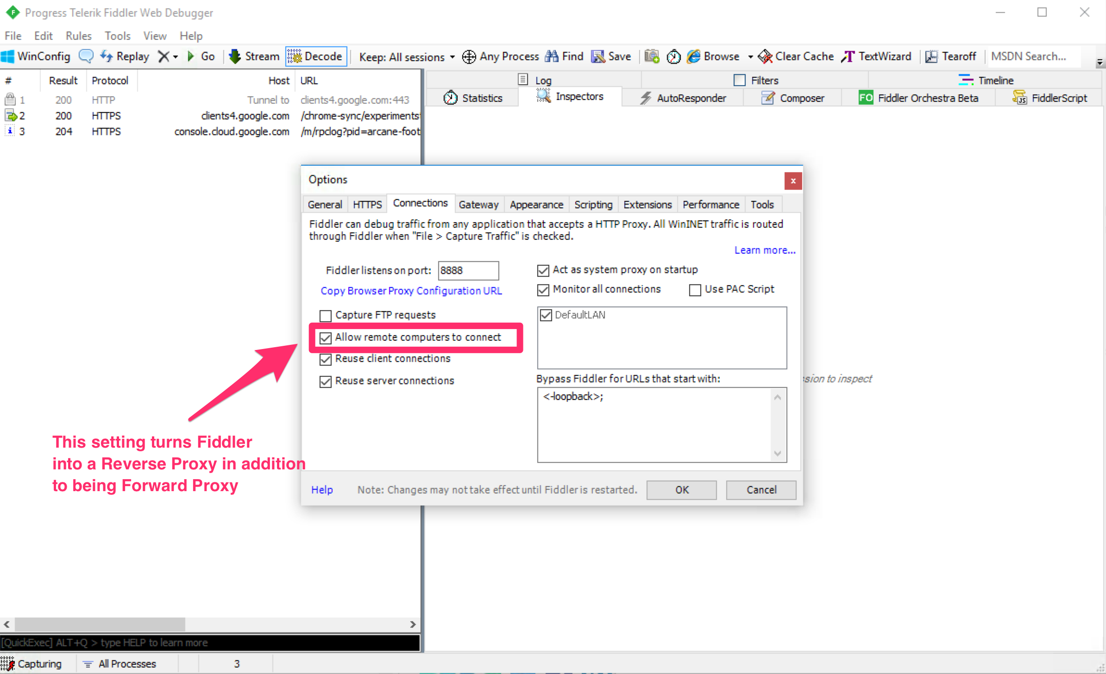Switch to HTTPS tab in Options
This screenshot has height=674, width=1106.
coord(367,204)
